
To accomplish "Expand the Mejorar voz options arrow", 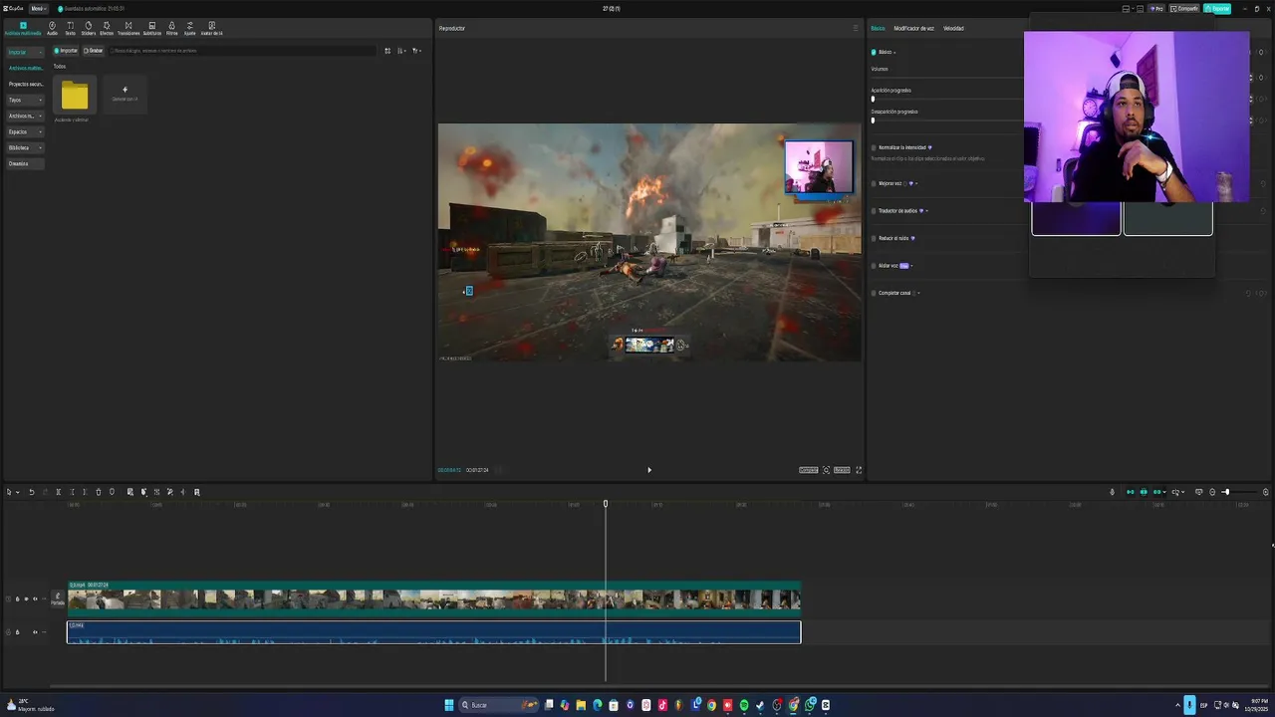I will [916, 183].
